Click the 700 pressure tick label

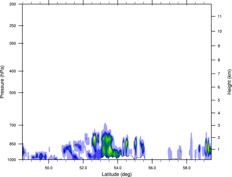[x=13, y=125]
